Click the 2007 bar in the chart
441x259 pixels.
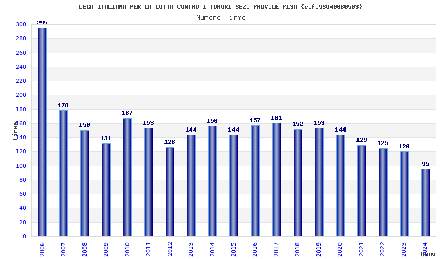click(63, 174)
